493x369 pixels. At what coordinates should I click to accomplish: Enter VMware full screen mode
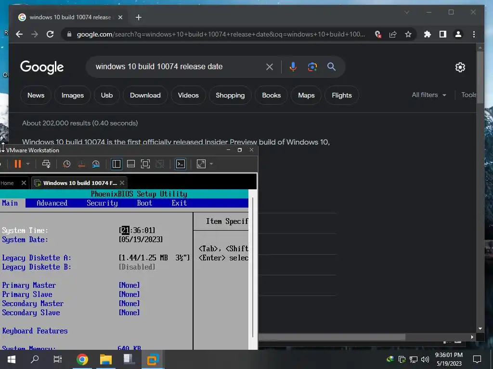(x=145, y=164)
